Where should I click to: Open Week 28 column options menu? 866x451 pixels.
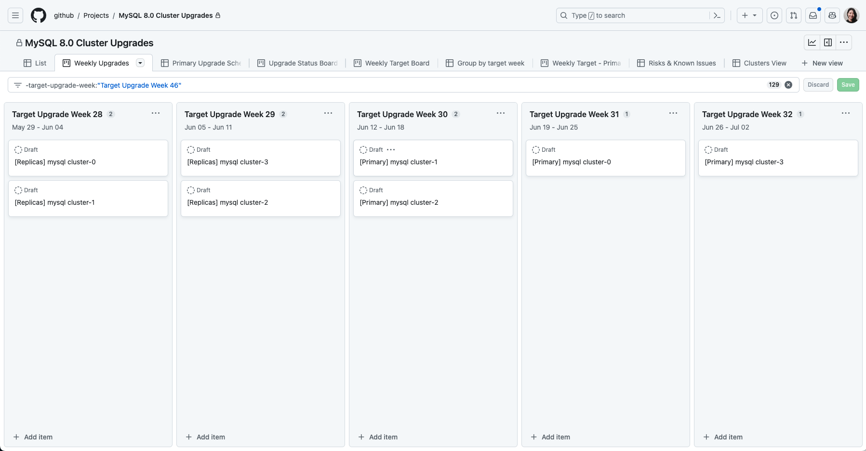click(x=156, y=113)
